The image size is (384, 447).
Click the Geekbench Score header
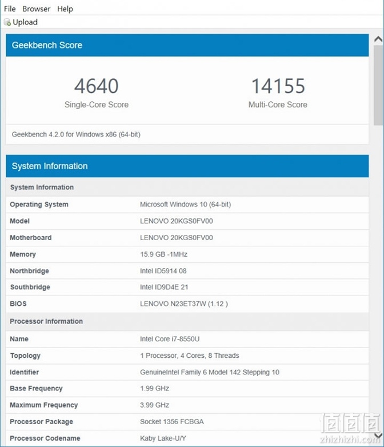pyautogui.click(x=187, y=45)
